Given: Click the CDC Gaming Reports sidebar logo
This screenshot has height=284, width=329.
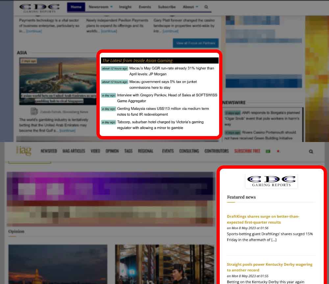Looking at the screenshot, I should click(271, 181).
